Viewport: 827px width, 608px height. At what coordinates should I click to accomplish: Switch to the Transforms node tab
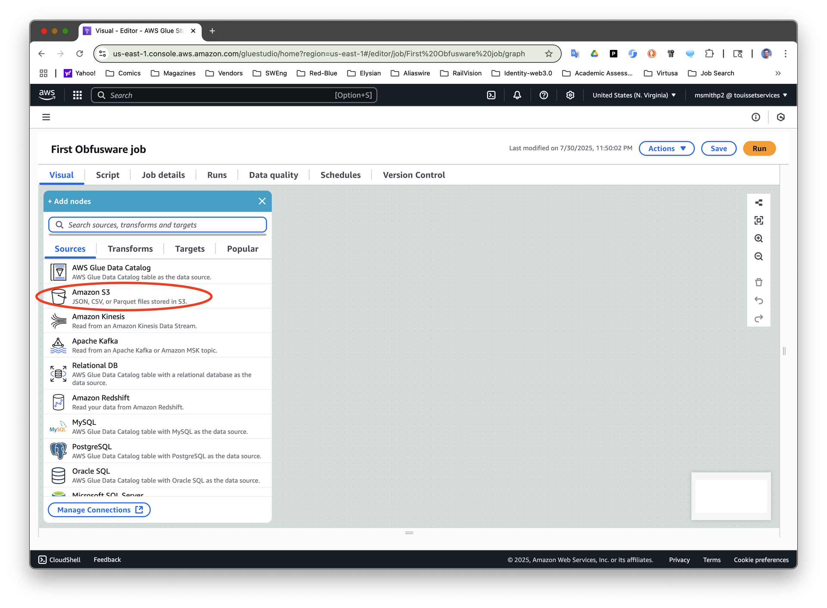pyautogui.click(x=130, y=249)
